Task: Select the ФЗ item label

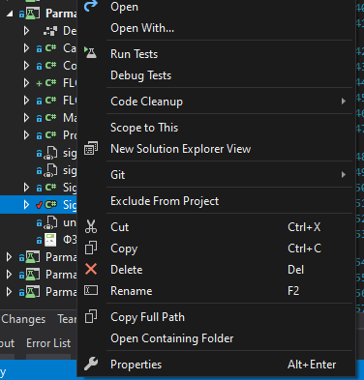Action: 70,240
